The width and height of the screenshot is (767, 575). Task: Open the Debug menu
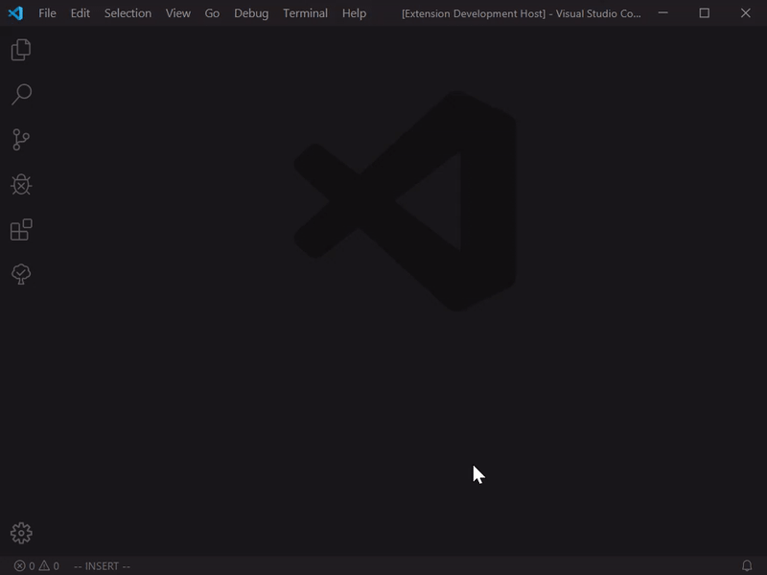[250, 13]
